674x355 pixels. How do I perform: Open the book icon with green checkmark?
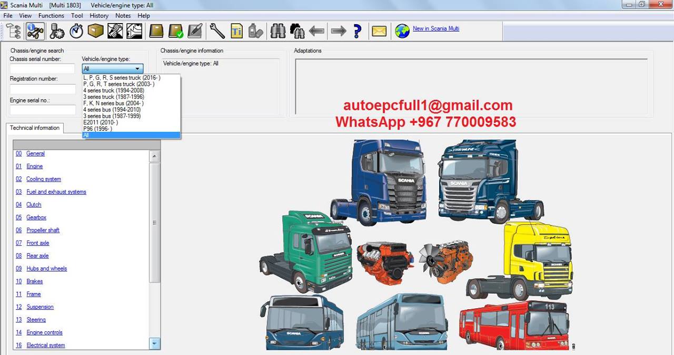click(x=175, y=31)
